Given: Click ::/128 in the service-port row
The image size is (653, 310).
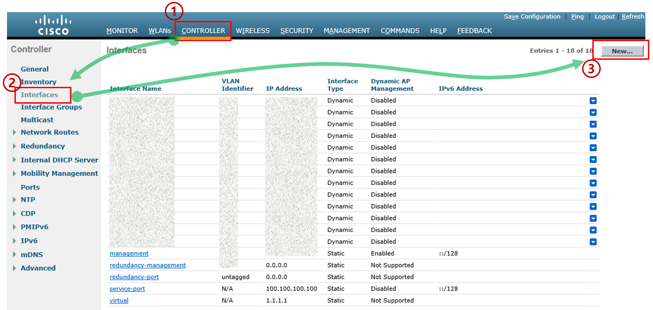Looking at the screenshot, I should 448,289.
